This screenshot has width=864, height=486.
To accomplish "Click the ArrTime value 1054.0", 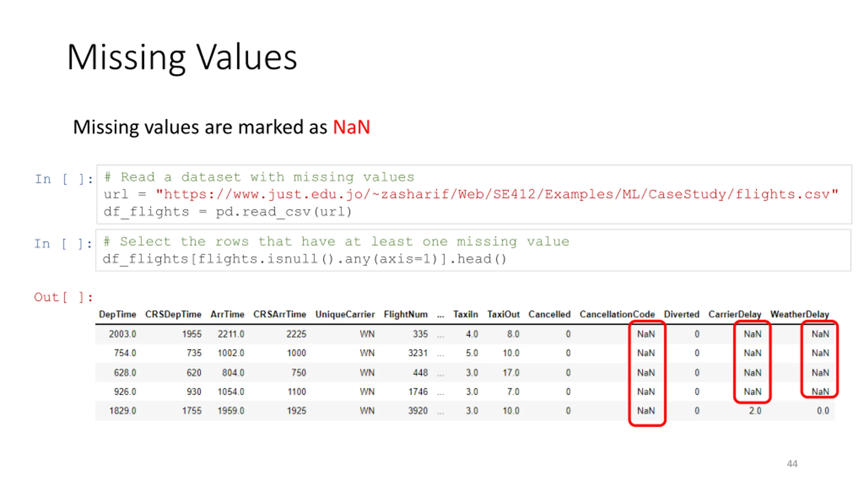I will point(231,391).
